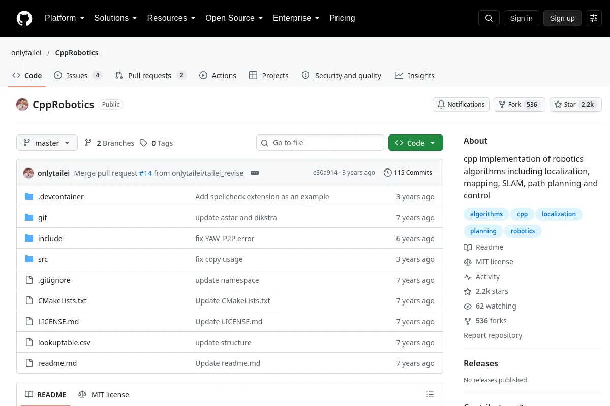Click .gitignore file icon
This screenshot has width=610, height=406.
point(29,280)
